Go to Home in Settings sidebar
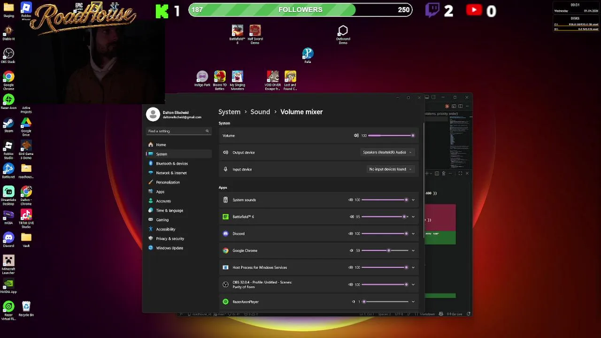Image resolution: width=601 pixels, height=338 pixels. (179, 145)
